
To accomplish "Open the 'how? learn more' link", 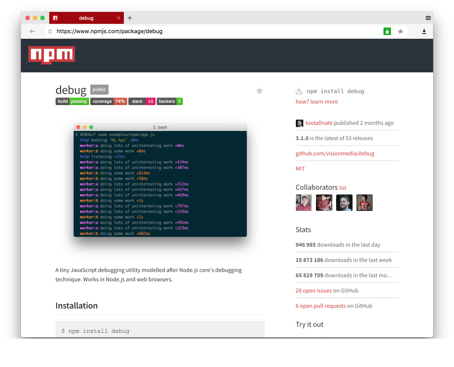I will click(317, 102).
